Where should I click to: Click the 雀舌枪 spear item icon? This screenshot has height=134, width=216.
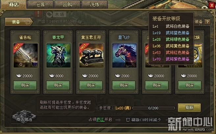(x=26, y=56)
